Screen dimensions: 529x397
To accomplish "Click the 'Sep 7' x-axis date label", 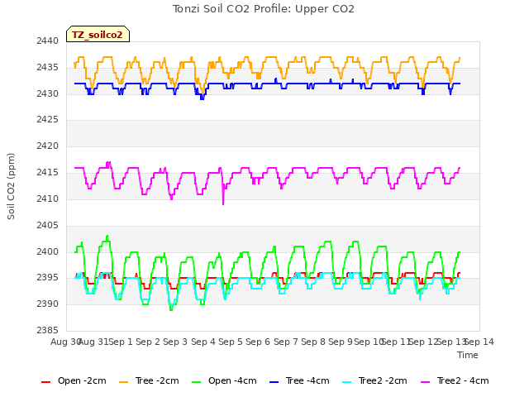I will tap(286, 342).
